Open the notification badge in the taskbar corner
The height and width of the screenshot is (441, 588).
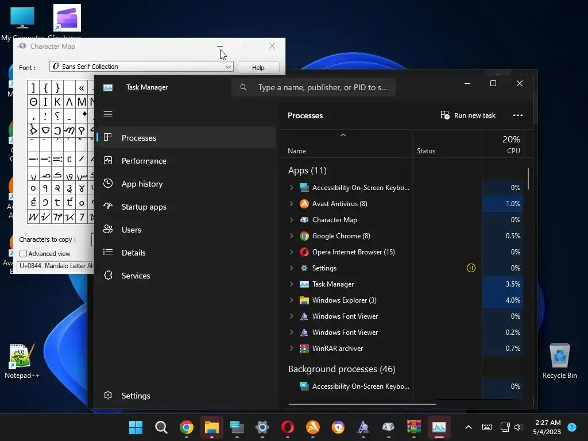pyautogui.click(x=572, y=427)
